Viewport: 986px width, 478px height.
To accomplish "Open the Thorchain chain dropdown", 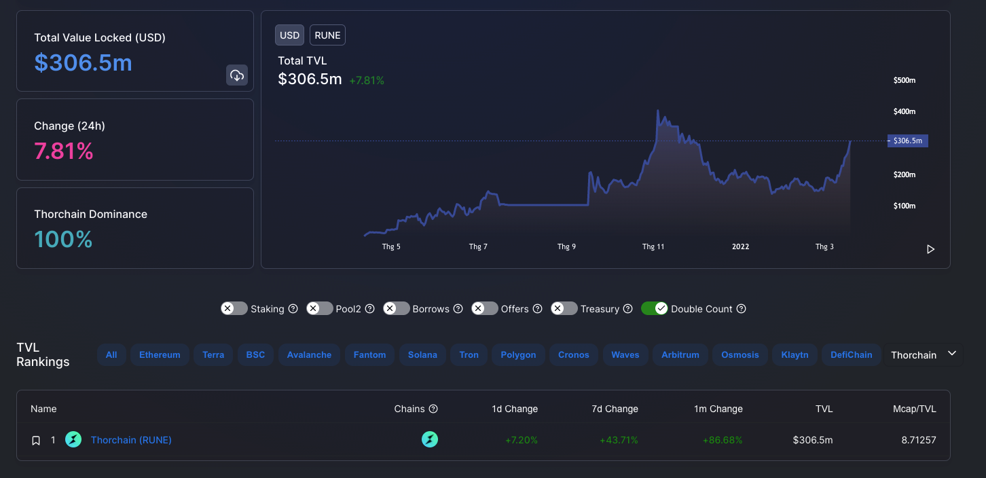I will (x=924, y=354).
